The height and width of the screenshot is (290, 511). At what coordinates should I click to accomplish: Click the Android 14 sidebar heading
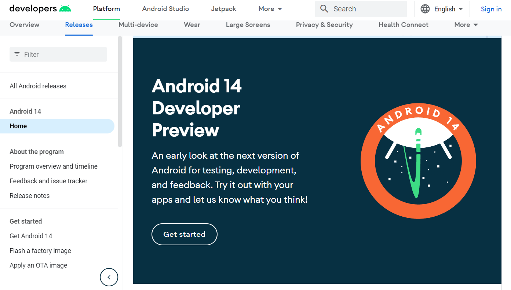pyautogui.click(x=25, y=111)
